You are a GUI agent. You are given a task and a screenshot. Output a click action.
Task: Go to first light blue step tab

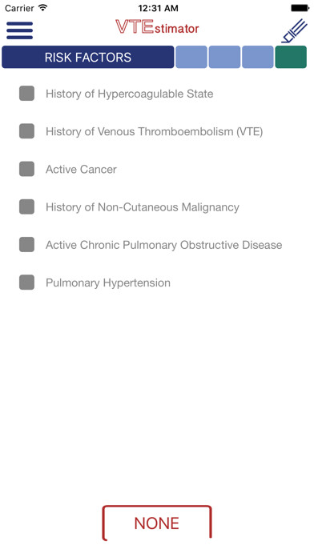(x=191, y=57)
